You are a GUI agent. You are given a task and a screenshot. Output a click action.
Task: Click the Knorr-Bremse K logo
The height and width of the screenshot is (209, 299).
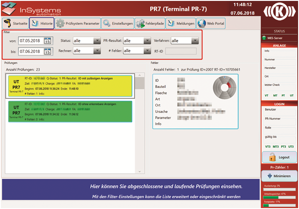tap(280, 11)
